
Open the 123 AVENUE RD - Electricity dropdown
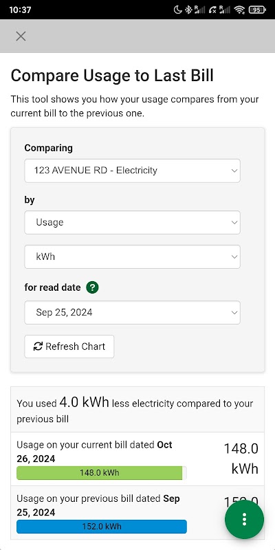[132, 170]
